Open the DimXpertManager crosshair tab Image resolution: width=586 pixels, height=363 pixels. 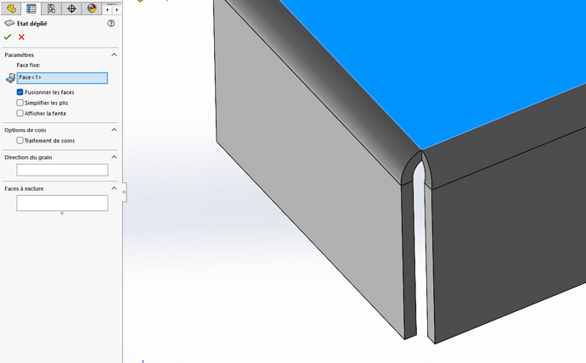[x=72, y=8]
